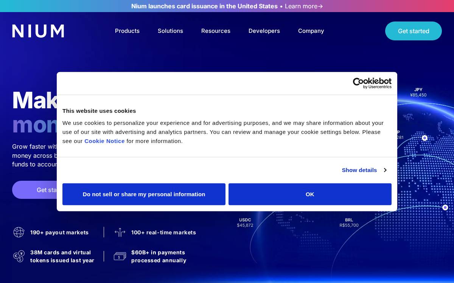The image size is (454, 283).
Task: Click the chevron next to Show details
Action: [385, 170]
